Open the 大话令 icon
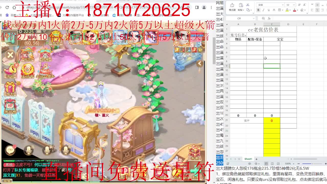The image size is (327, 184). 27,71
